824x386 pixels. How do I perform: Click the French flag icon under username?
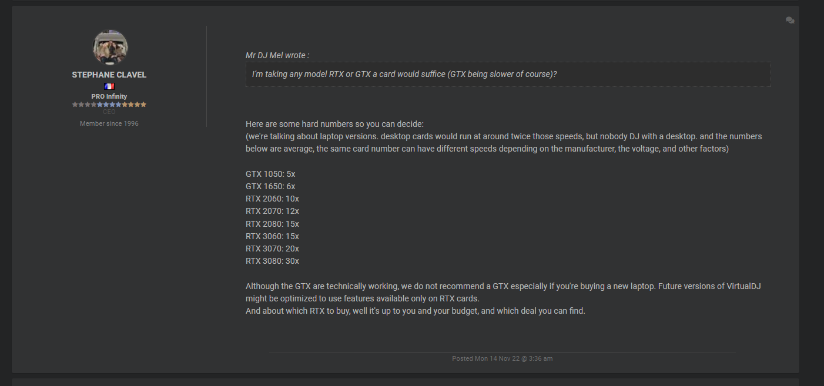[x=109, y=86]
